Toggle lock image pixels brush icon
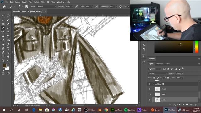The width and height of the screenshot is (201, 113). 158,78
